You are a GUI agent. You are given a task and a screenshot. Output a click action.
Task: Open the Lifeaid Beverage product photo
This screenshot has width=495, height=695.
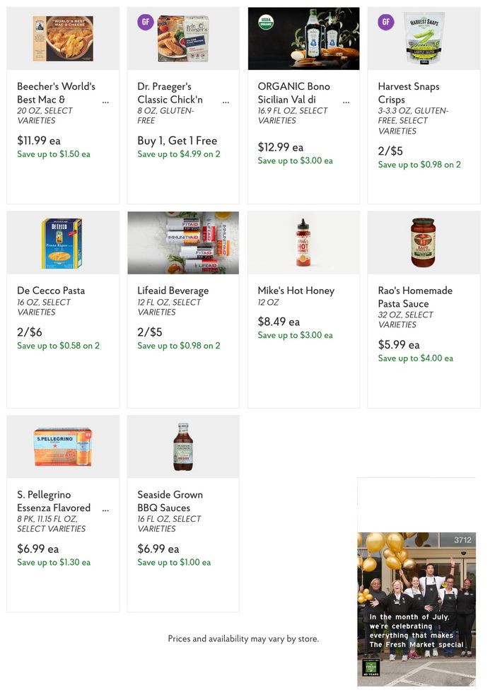pos(183,243)
